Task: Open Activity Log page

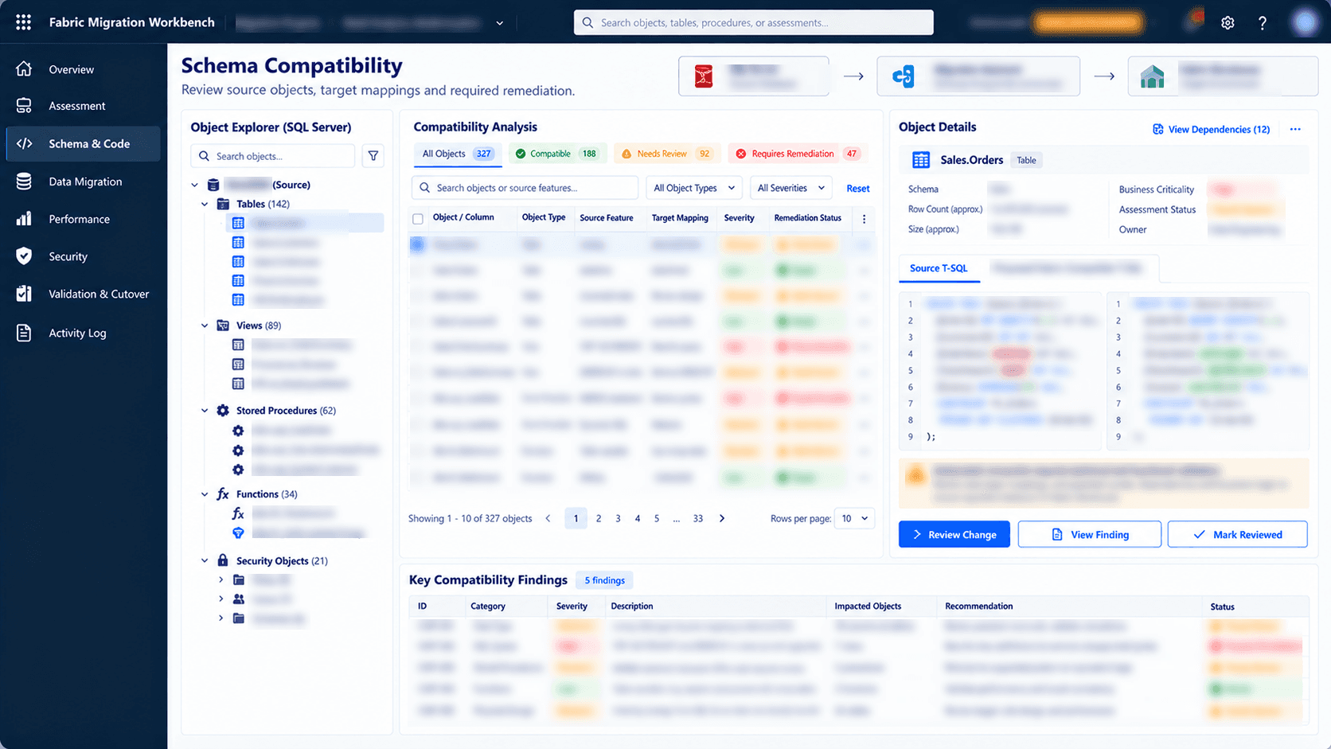Action: 83,333
